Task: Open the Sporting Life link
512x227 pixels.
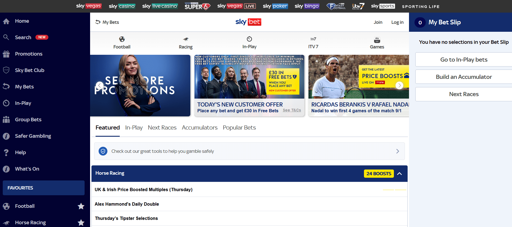Action: 421,7
